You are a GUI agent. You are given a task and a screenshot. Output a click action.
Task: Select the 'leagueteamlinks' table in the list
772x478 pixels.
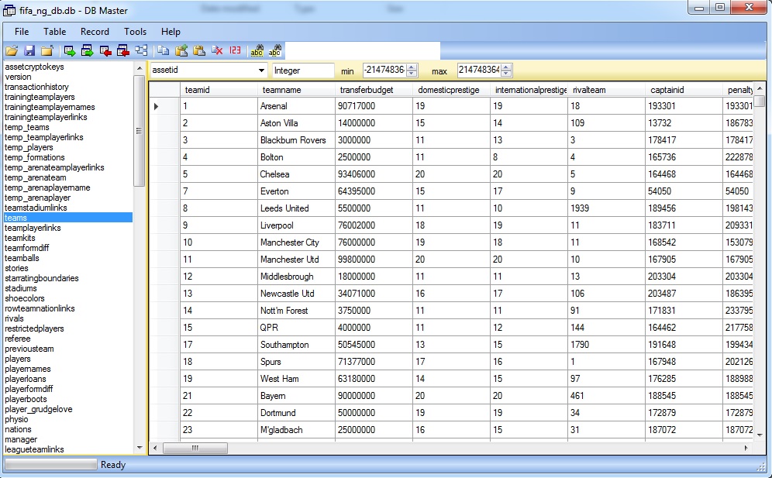coord(34,449)
